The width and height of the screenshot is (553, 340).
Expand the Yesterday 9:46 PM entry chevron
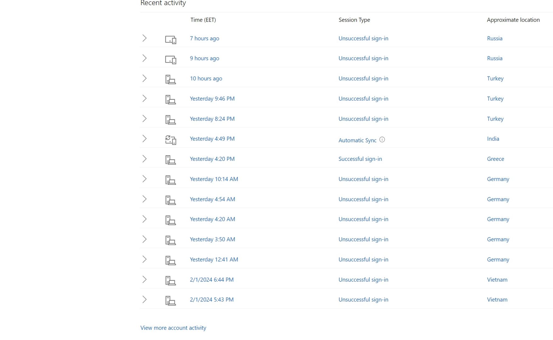144,99
